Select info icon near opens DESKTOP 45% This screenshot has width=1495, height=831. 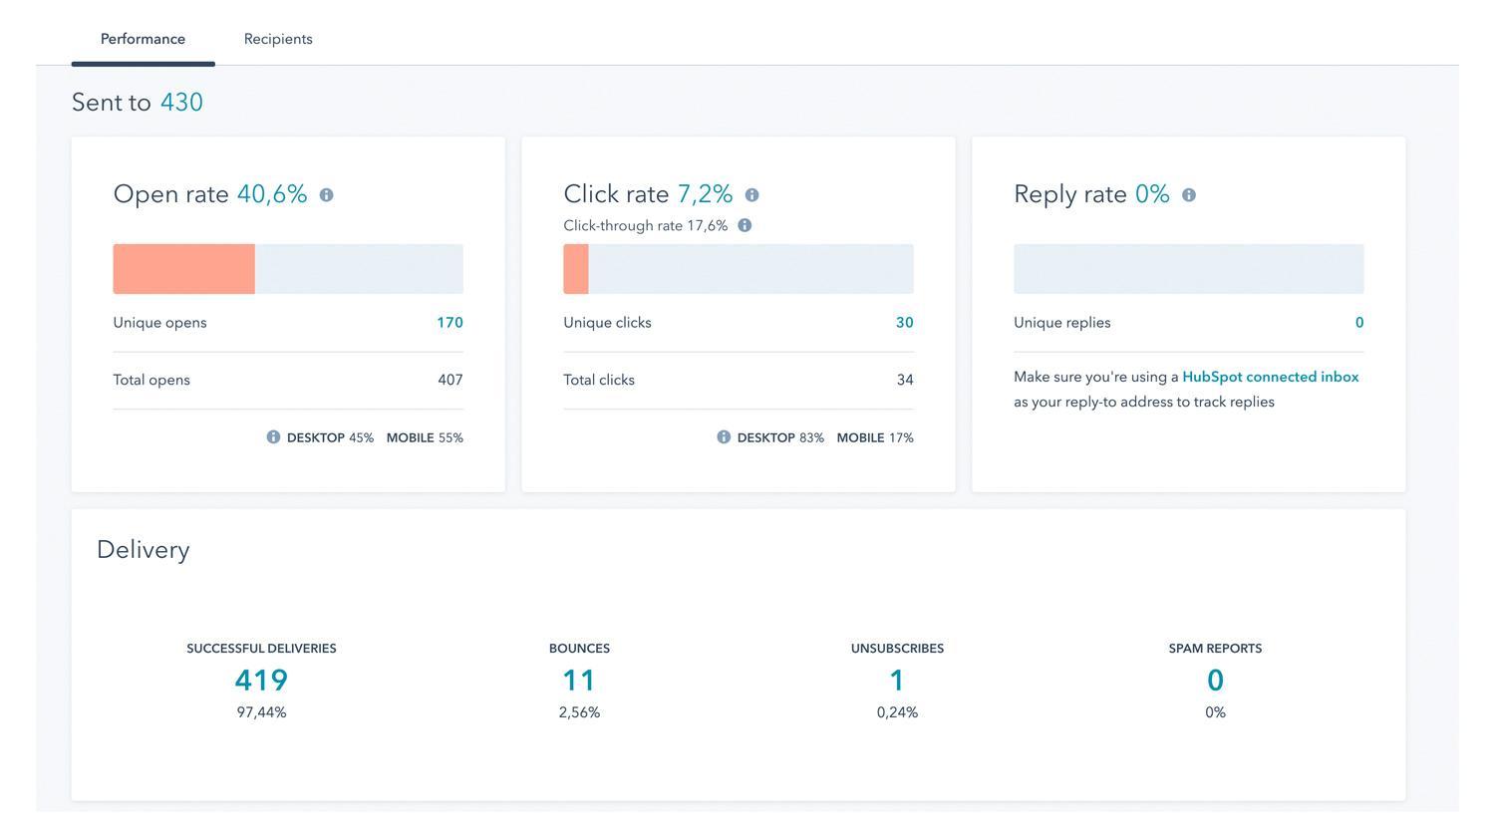pyautogui.click(x=273, y=437)
